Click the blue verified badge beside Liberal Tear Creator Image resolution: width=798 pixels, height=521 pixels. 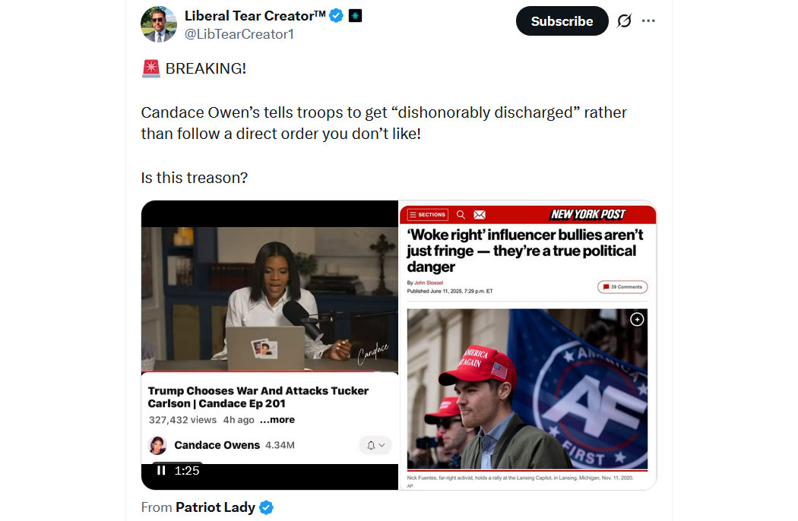coord(336,16)
